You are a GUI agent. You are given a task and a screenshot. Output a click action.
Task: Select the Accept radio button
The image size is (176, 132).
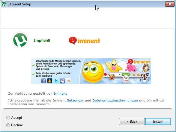[8, 118]
